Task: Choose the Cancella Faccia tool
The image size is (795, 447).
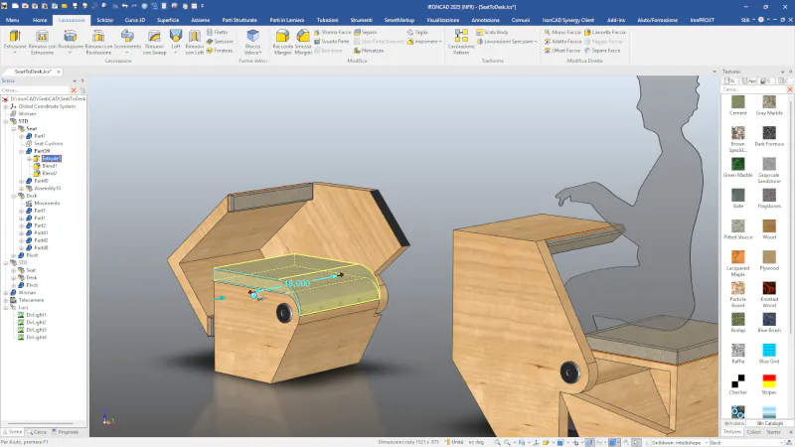Action: coord(605,32)
